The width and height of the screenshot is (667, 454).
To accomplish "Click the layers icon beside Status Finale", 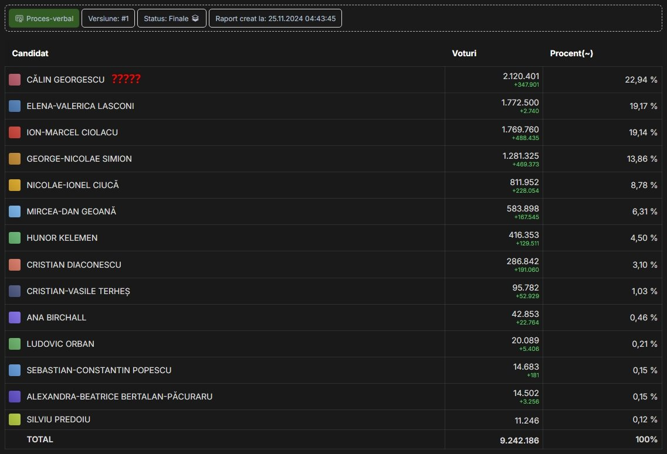I will (195, 18).
